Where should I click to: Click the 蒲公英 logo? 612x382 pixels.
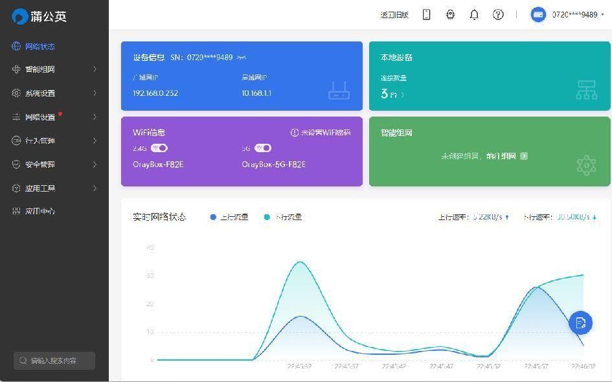(x=39, y=16)
